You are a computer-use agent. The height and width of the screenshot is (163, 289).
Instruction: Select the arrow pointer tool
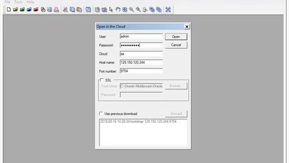[x=111, y=10]
